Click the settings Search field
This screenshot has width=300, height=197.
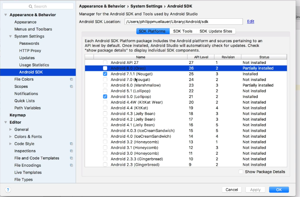tap(38, 6)
